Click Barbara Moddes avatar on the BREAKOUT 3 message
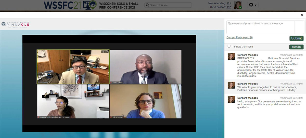This screenshot has height=138, width=306. (x=231, y=56)
